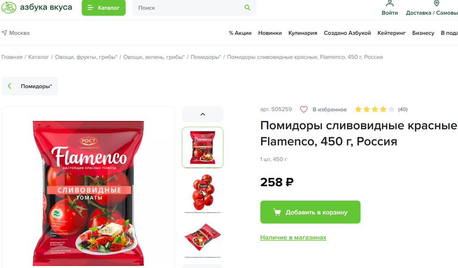Screen dimensions: 458x268
Task: Select the tomatoes on vine thumbnail
Action: pyautogui.click(x=203, y=192)
